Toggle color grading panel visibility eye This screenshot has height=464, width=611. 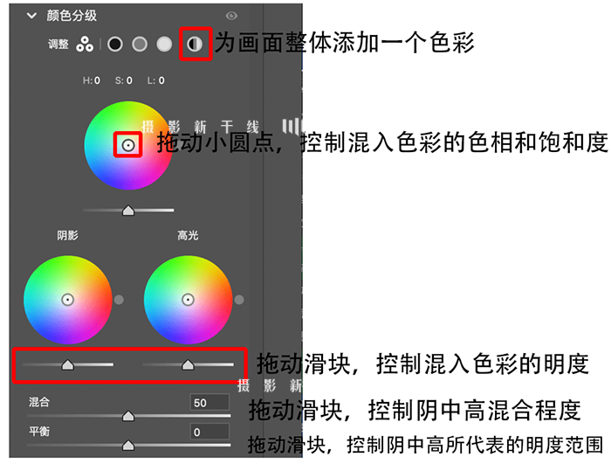click(x=231, y=16)
